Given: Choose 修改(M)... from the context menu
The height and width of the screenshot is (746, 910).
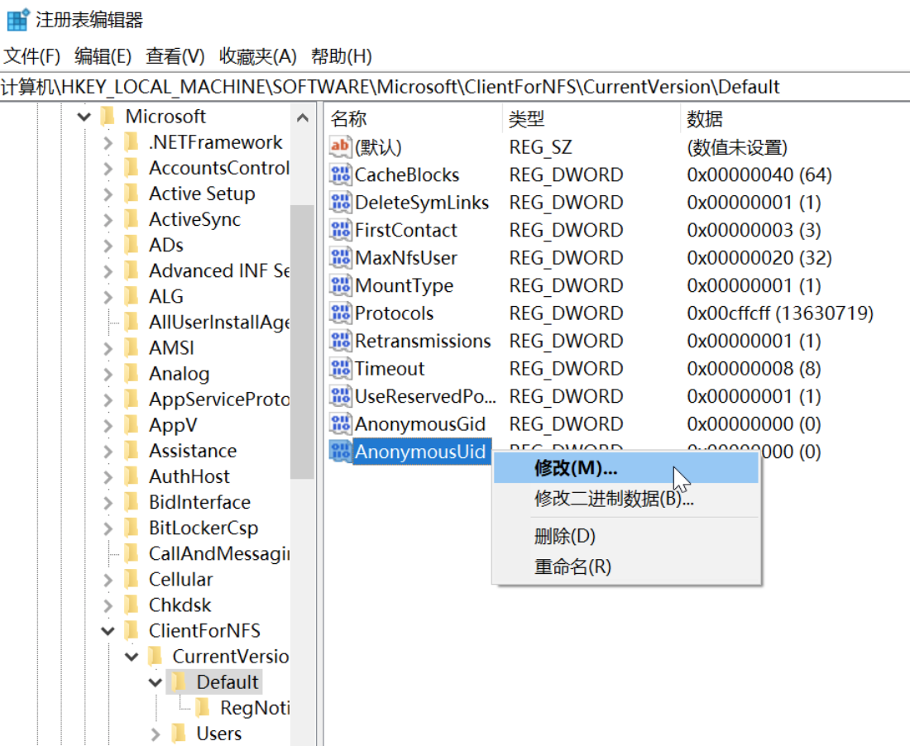Looking at the screenshot, I should pos(576,468).
